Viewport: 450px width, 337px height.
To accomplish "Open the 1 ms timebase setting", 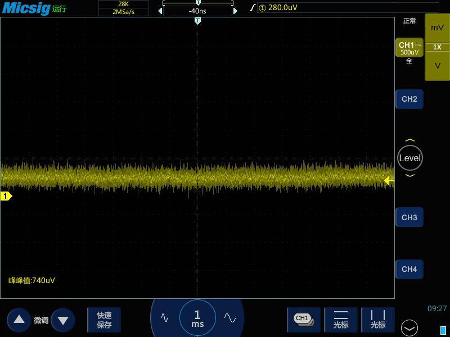I will click(x=197, y=318).
